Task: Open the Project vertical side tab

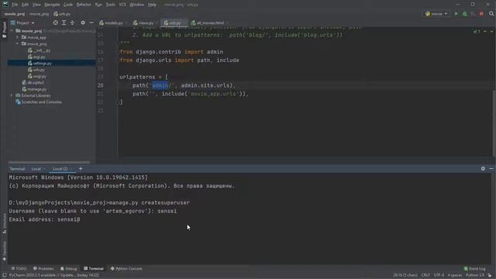Action: 4,29
